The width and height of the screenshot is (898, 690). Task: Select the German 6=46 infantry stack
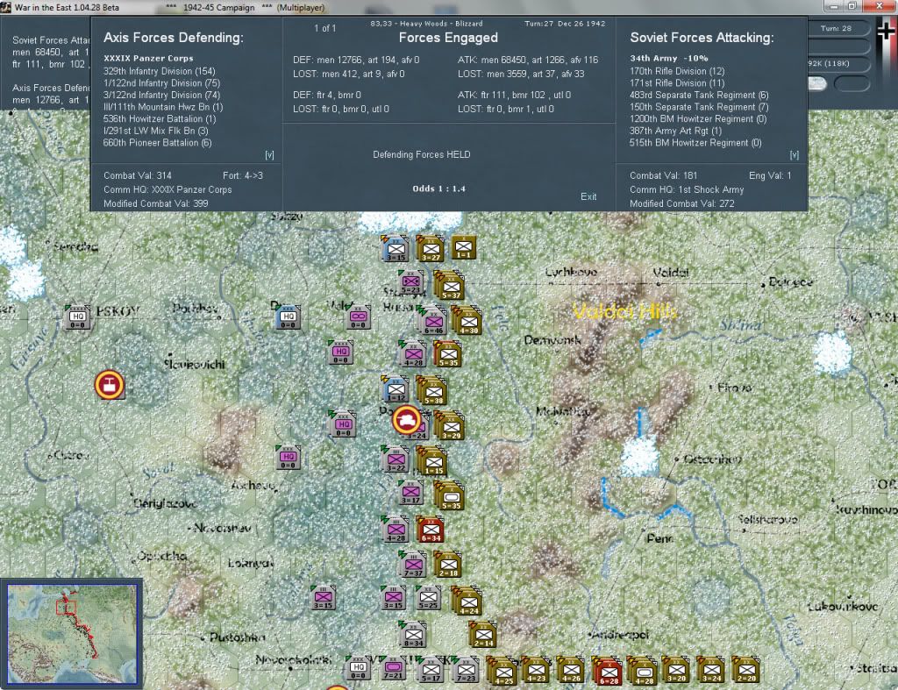pos(432,321)
